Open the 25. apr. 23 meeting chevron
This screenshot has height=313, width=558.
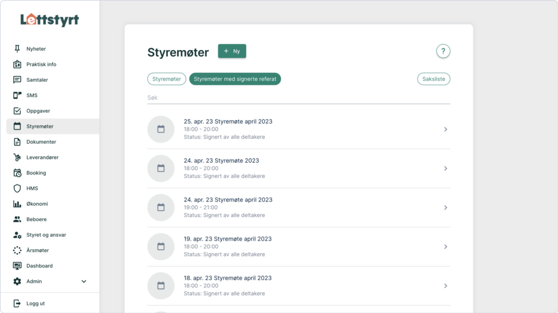point(445,130)
